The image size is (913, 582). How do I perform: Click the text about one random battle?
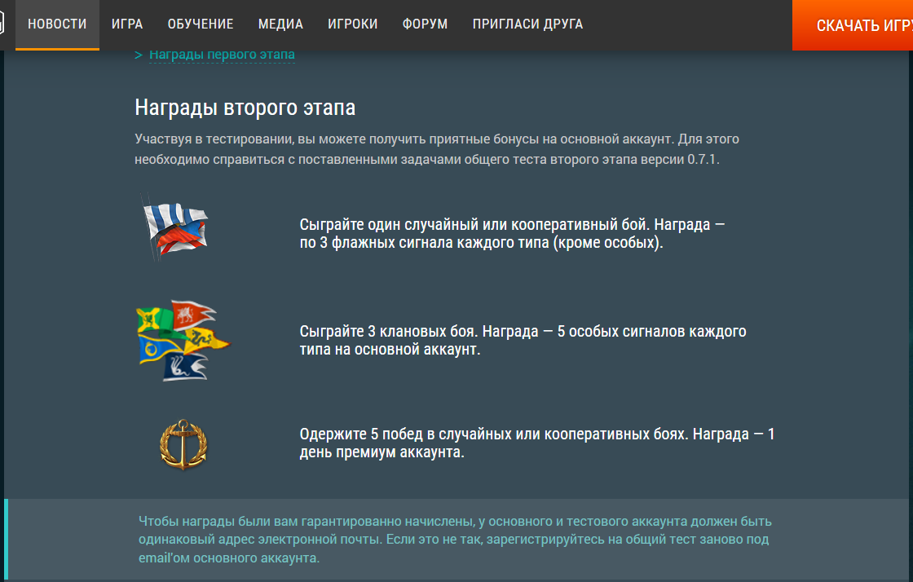(x=513, y=233)
